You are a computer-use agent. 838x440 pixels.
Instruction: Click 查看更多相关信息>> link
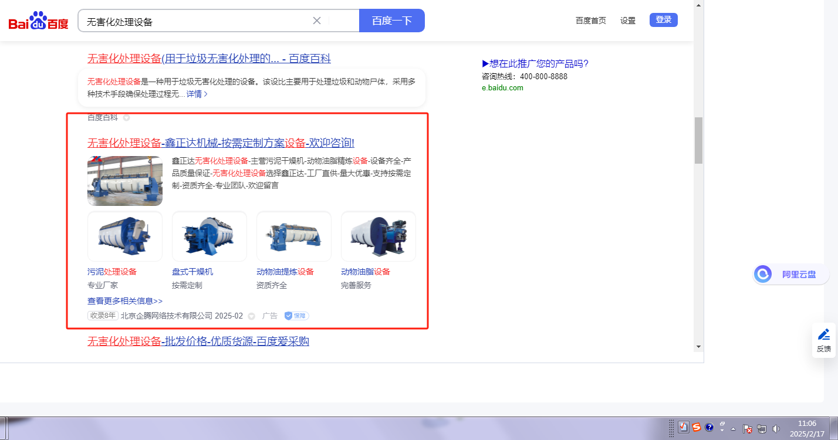[125, 301]
